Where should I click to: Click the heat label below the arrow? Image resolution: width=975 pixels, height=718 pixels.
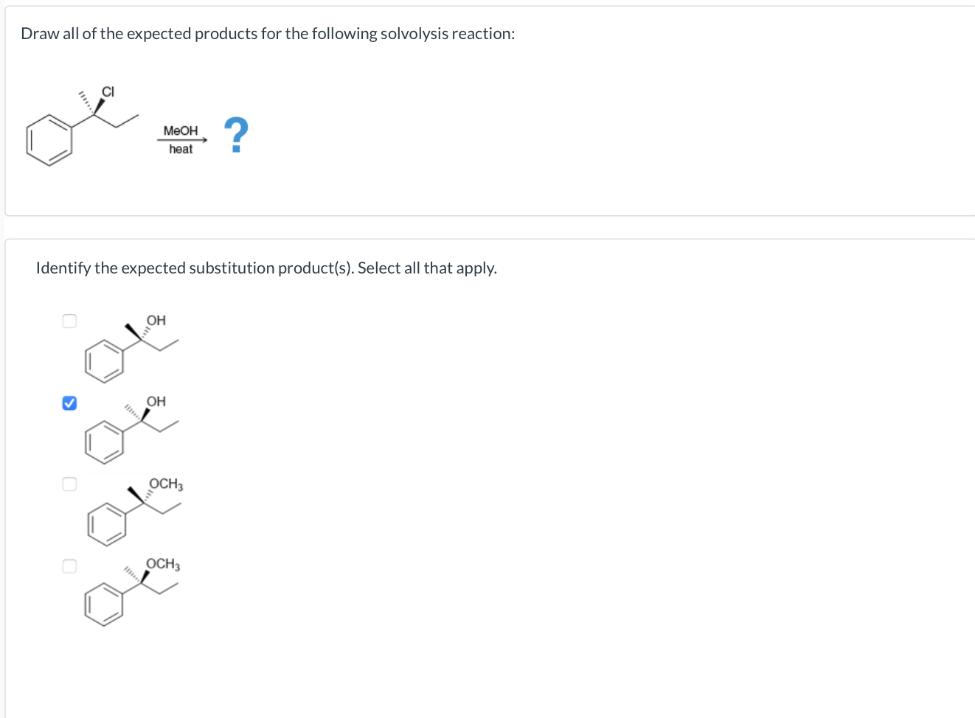[180, 150]
